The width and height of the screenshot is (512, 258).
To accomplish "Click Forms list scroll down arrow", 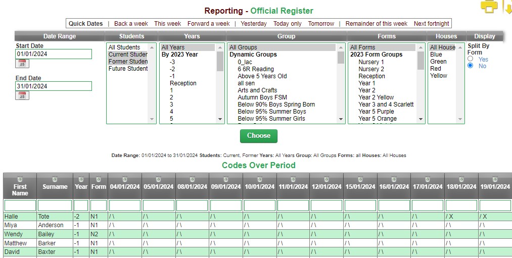I will 421,119.
